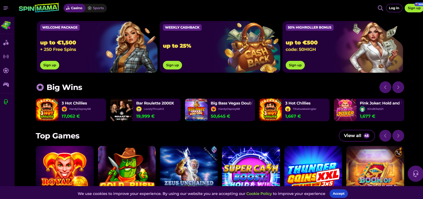The image size is (423, 199).
Task: Click the promo money icon atop the sidebar
Action: (x=6, y=25)
